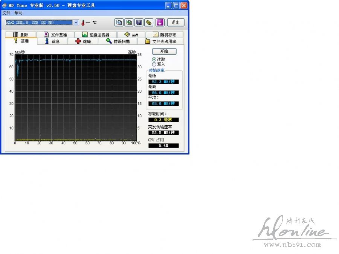Viewport: 339px width, 254px height.
Task: Open the AAM speaker tab
Action: 131,35
